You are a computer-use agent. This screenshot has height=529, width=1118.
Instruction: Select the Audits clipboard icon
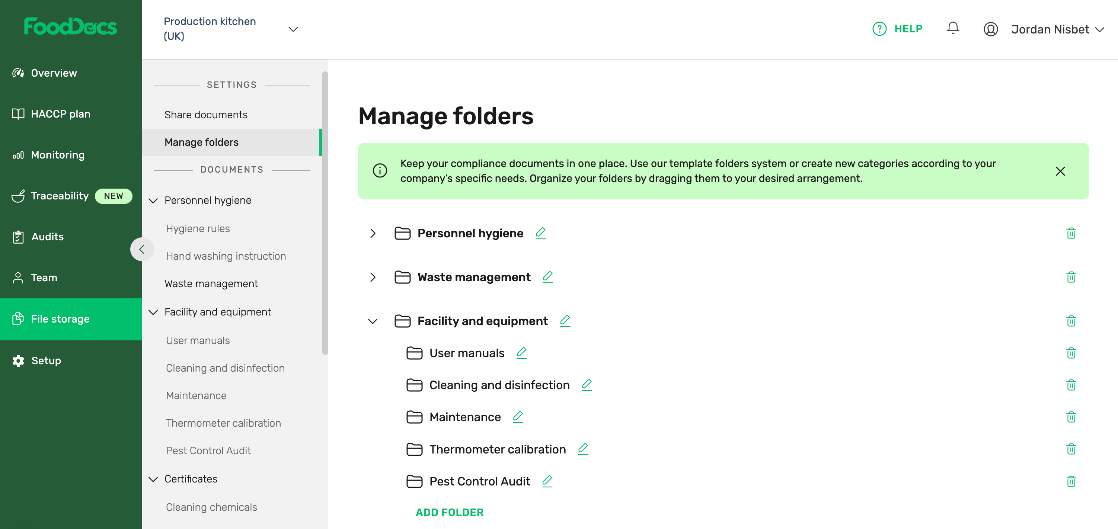click(x=18, y=237)
